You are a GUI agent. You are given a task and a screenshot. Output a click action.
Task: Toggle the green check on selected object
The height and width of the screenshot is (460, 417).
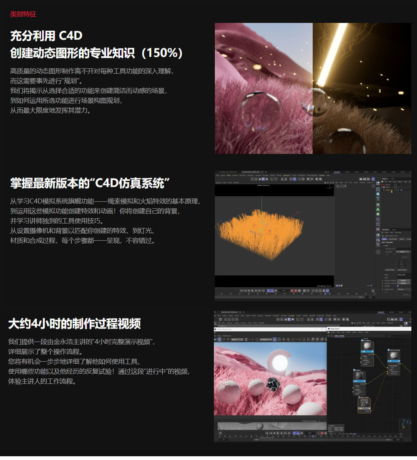point(398,190)
